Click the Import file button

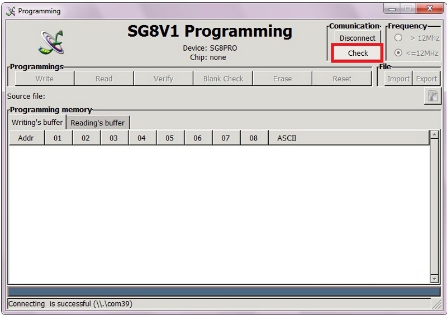coord(398,79)
